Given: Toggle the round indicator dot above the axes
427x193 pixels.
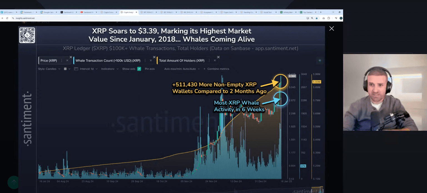Looking at the screenshot, I should [x=320, y=61].
